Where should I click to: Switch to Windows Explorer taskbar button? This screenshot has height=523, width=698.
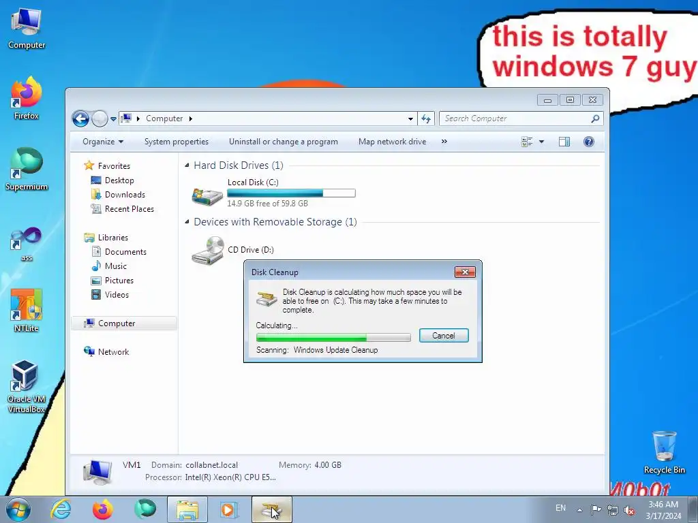[x=187, y=509]
